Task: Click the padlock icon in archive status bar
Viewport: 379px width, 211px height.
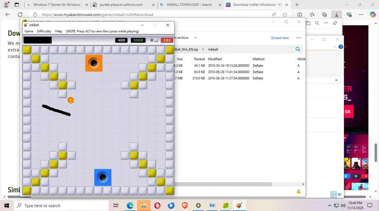Action: click(x=299, y=191)
